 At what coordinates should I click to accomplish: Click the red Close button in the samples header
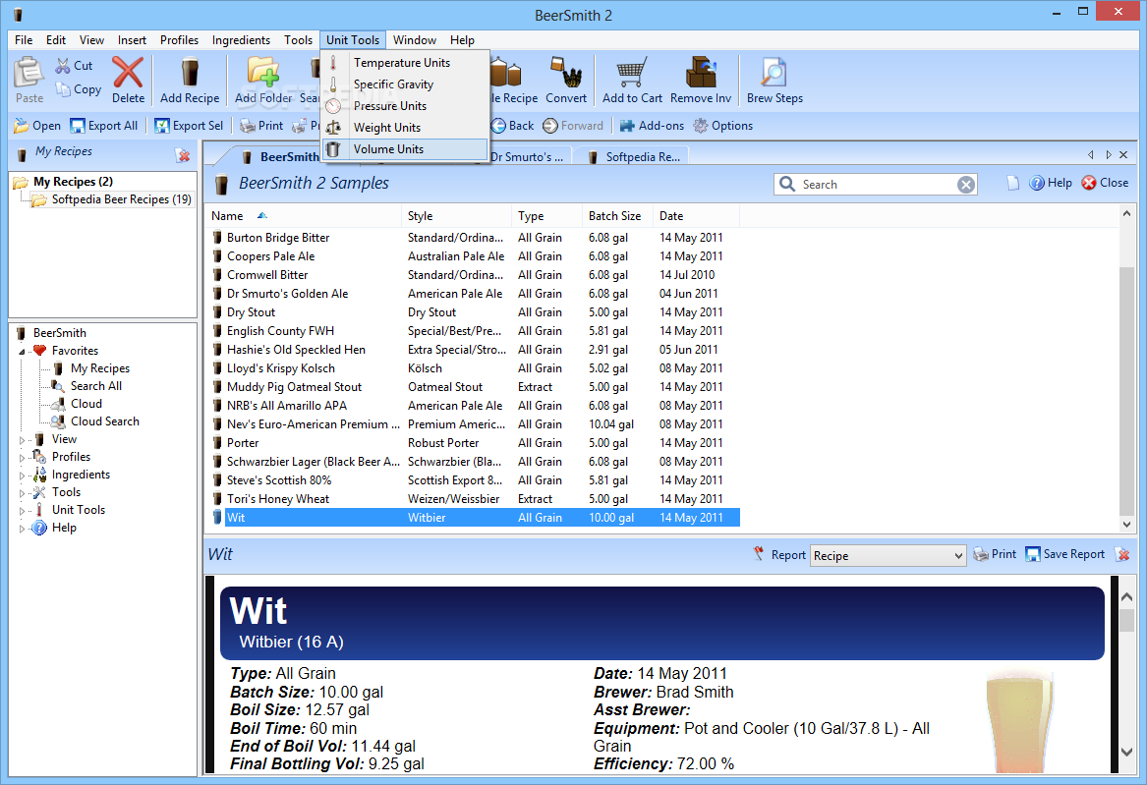[1105, 183]
